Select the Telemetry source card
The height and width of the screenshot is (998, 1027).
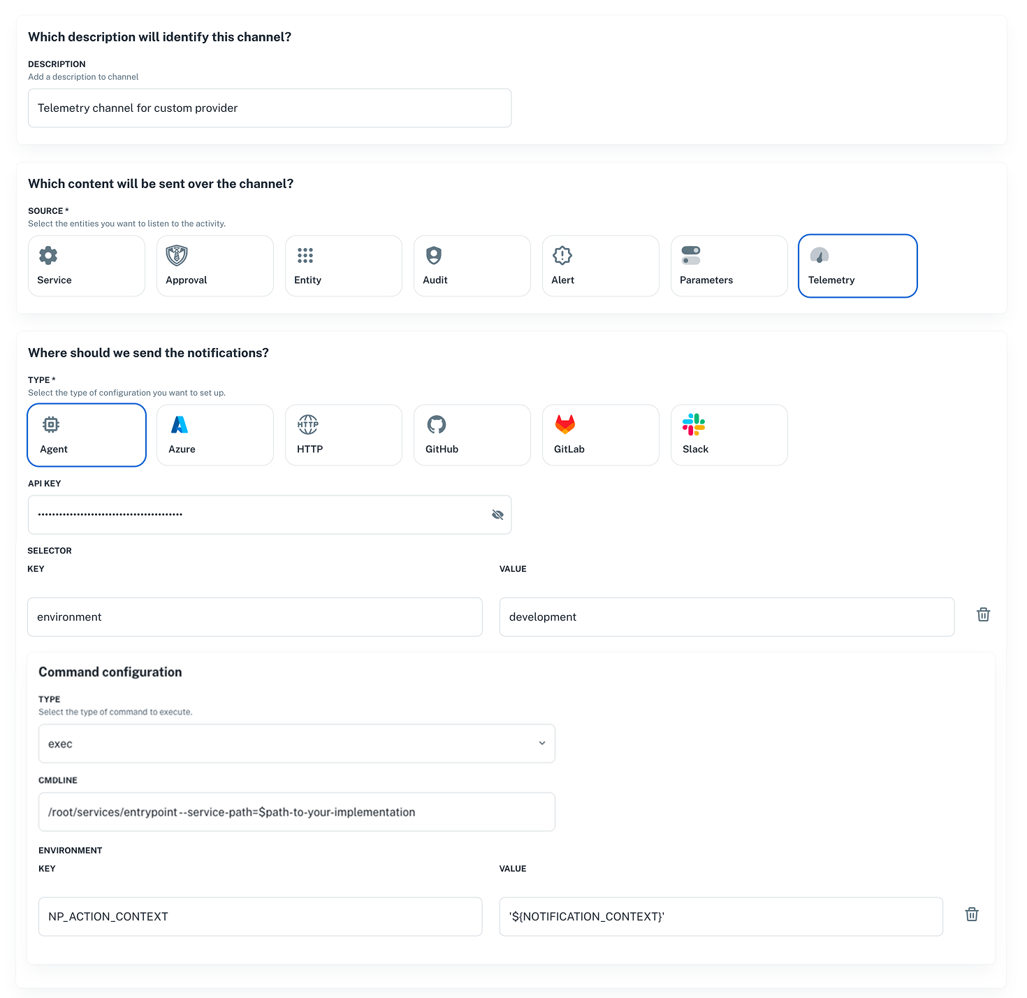(857, 266)
